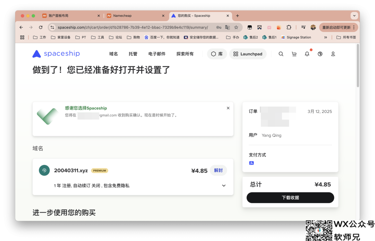Click the currency/language globe icon
375x241 pixels.
[x=320, y=54]
